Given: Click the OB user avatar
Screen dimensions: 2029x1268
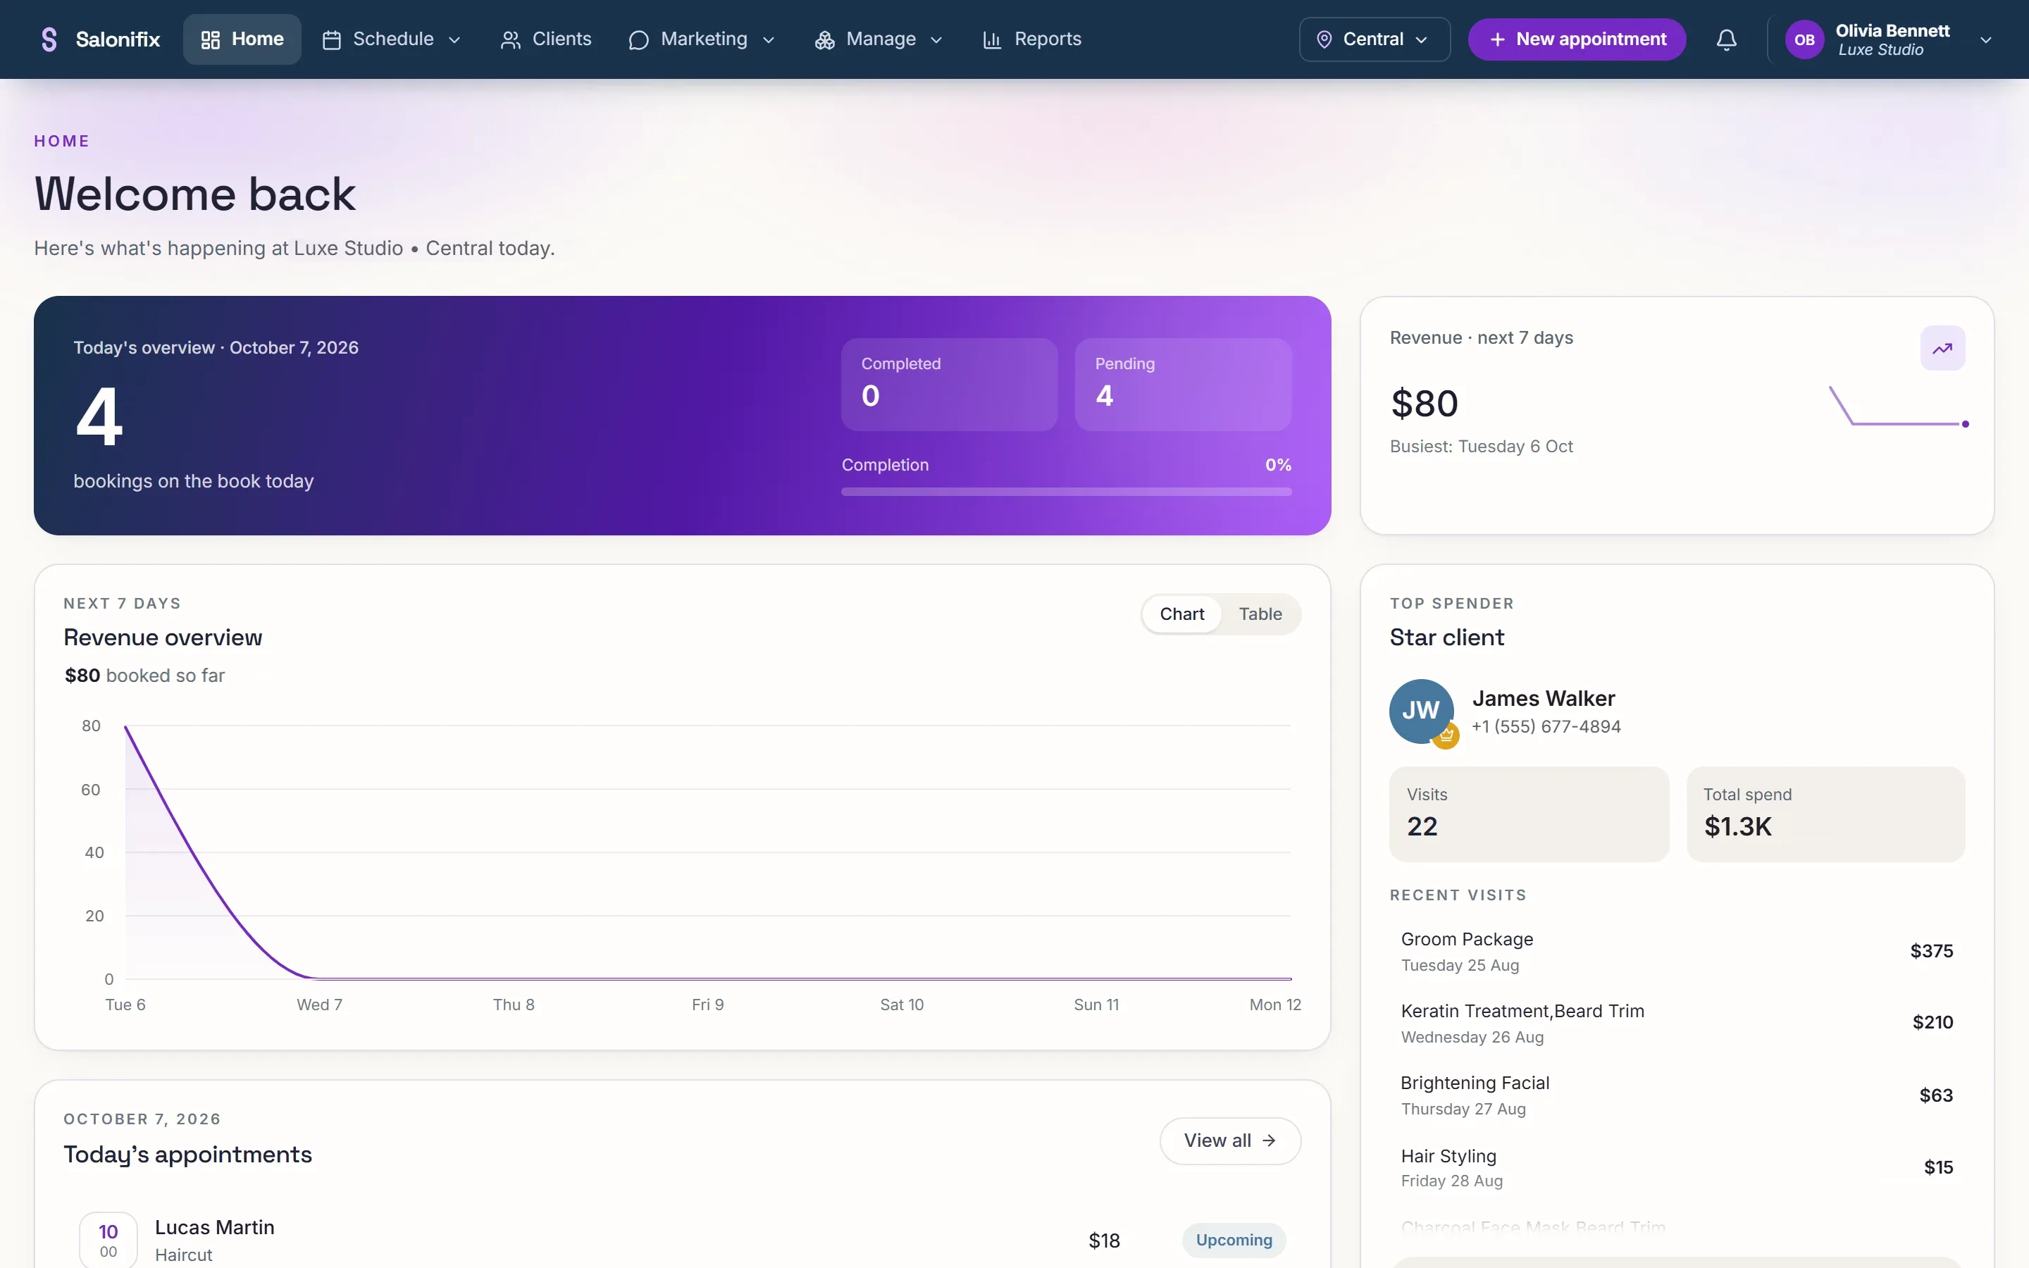Looking at the screenshot, I should click(1804, 39).
